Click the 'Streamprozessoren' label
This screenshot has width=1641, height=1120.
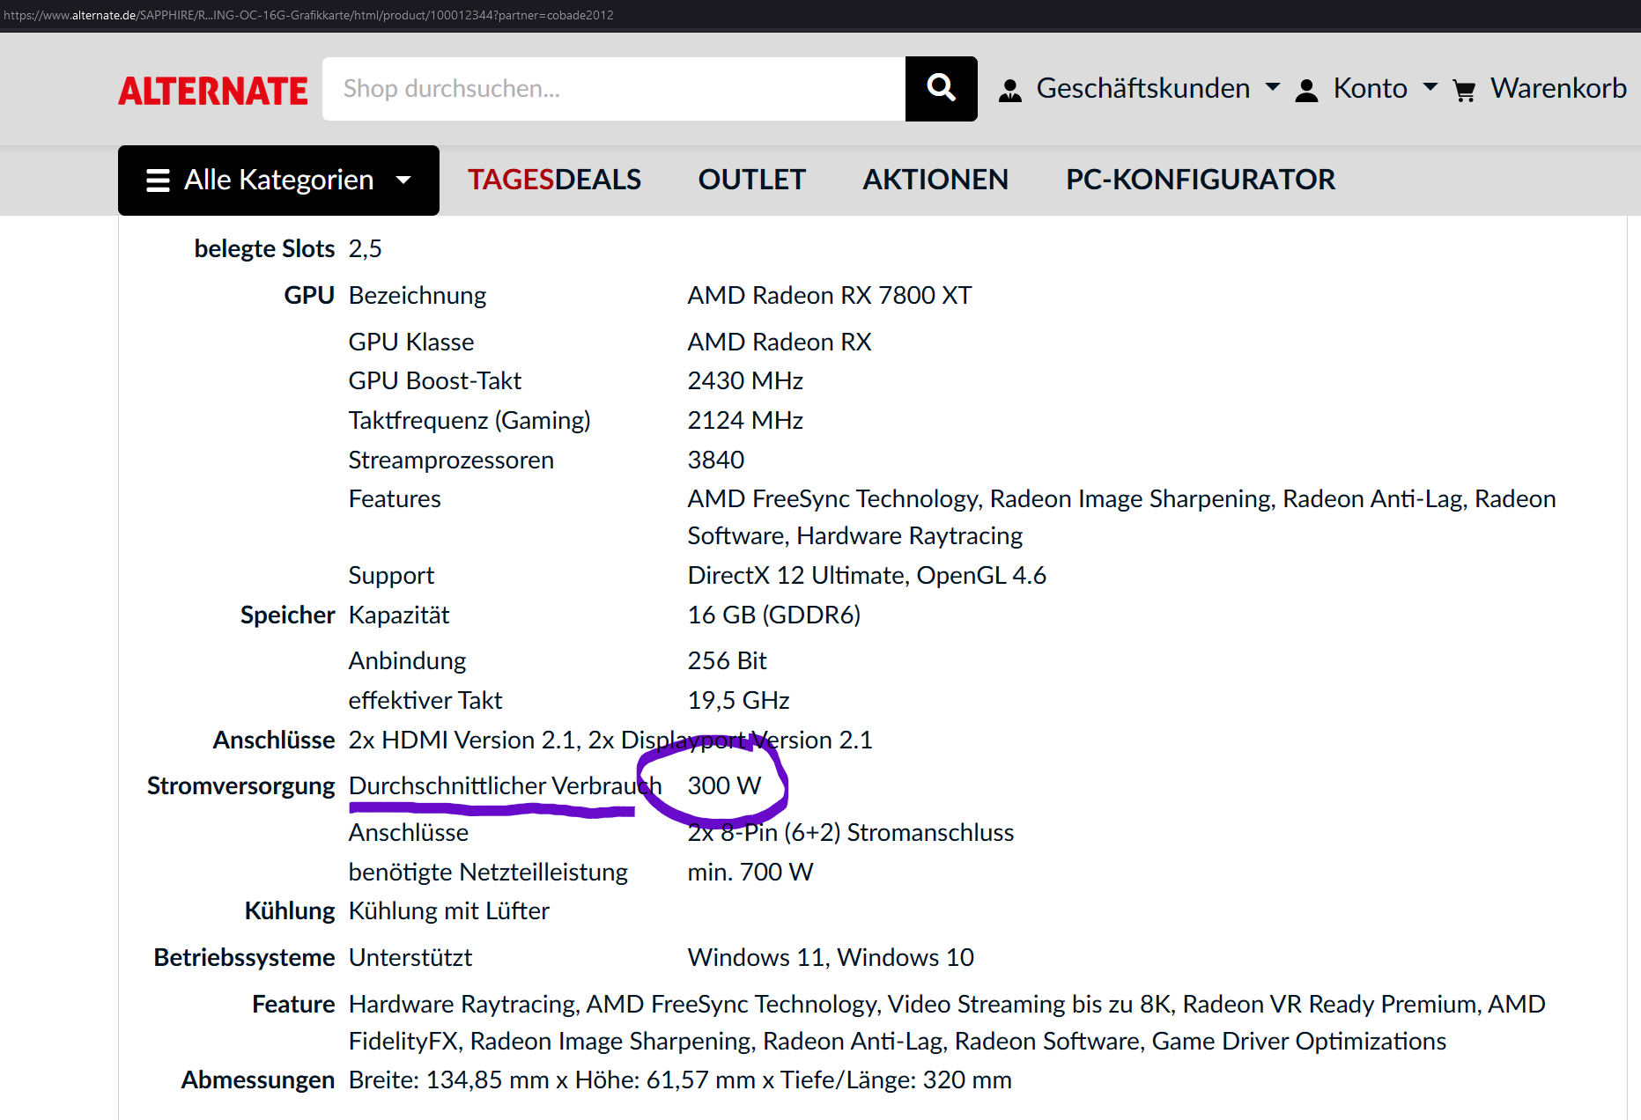point(451,460)
